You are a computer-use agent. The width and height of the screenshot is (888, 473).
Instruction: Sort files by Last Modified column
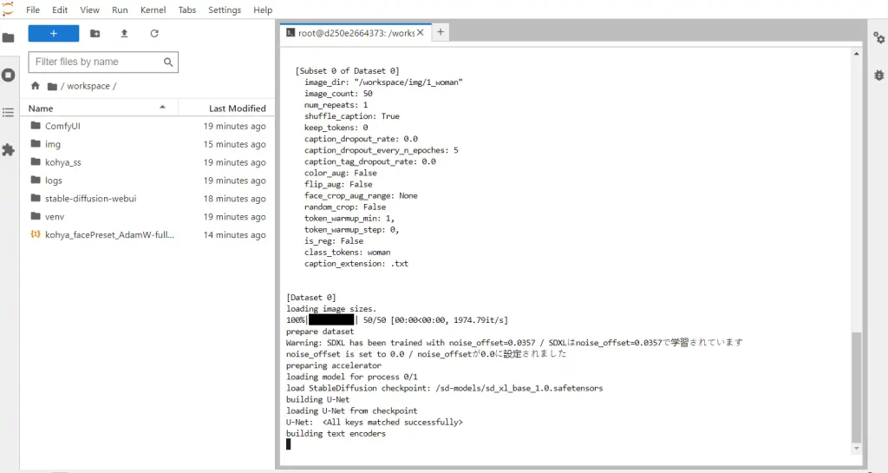(237, 108)
